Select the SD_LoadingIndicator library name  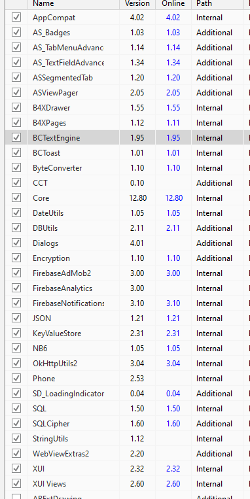(x=69, y=394)
